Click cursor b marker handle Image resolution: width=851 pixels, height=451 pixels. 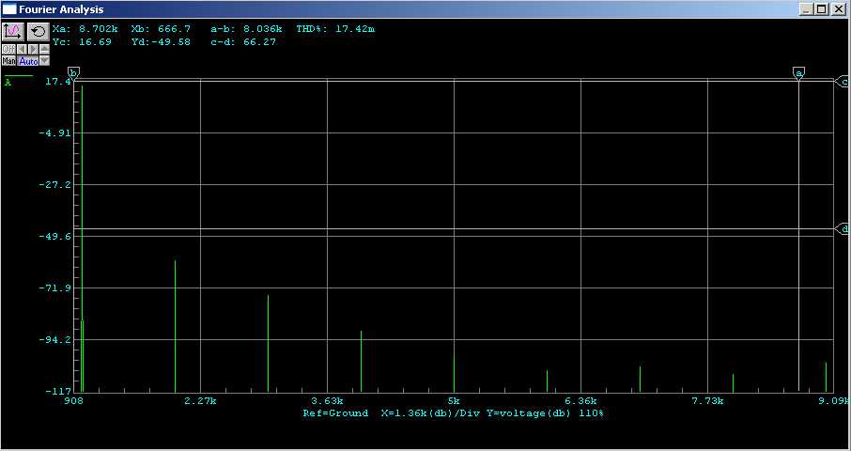pos(74,72)
